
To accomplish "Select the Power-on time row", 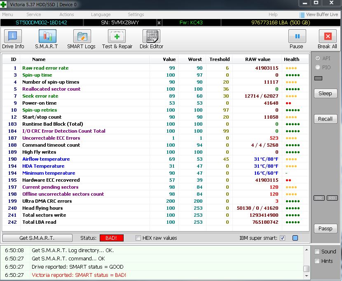I will pyautogui.click(x=155, y=103).
